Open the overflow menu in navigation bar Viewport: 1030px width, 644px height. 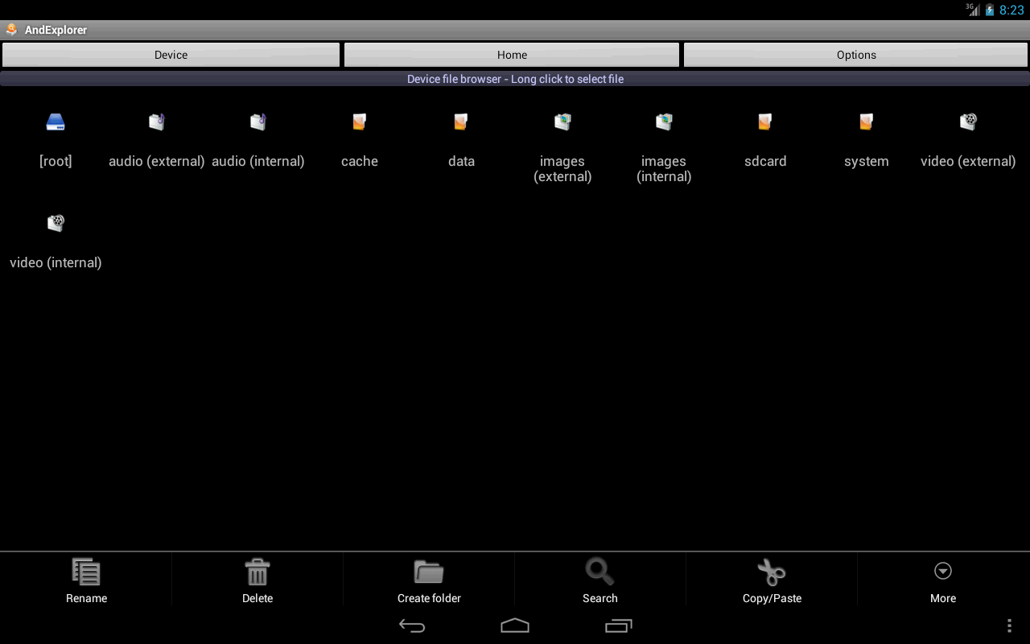pos(1009,625)
